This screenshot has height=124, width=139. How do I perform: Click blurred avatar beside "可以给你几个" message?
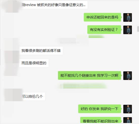tap(13, 95)
